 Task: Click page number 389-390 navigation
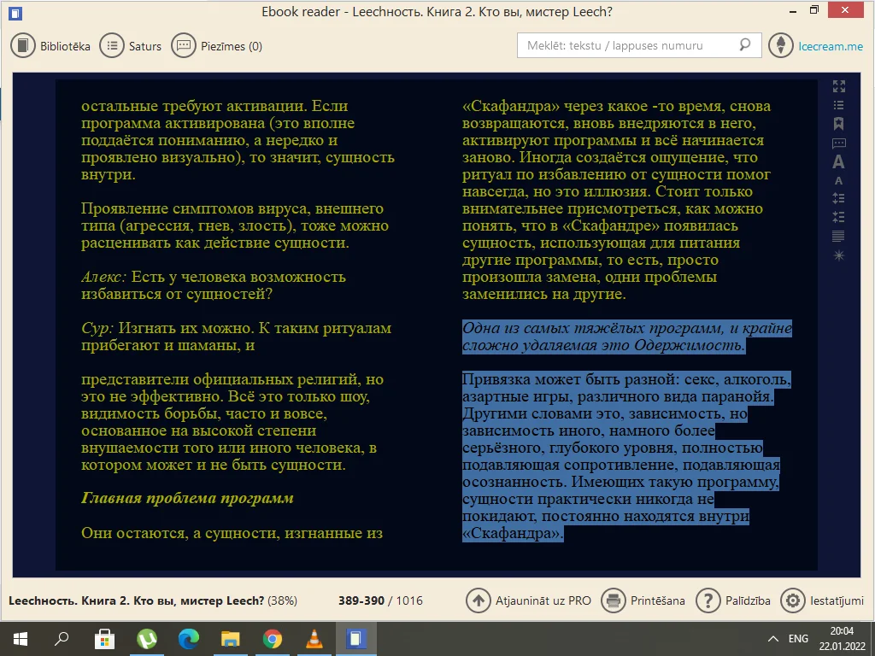(359, 600)
